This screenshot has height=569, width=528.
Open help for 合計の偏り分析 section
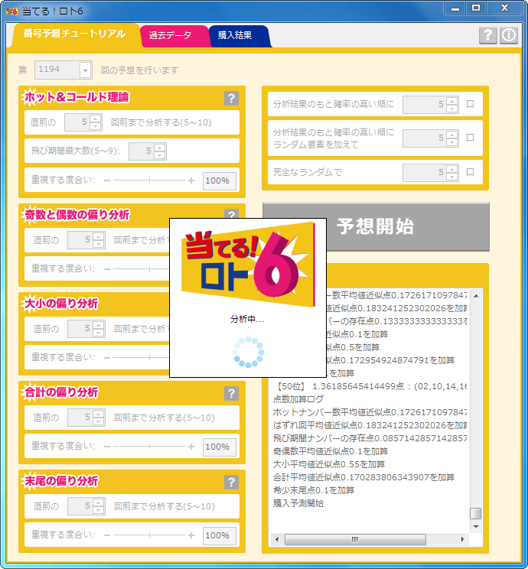(x=231, y=393)
